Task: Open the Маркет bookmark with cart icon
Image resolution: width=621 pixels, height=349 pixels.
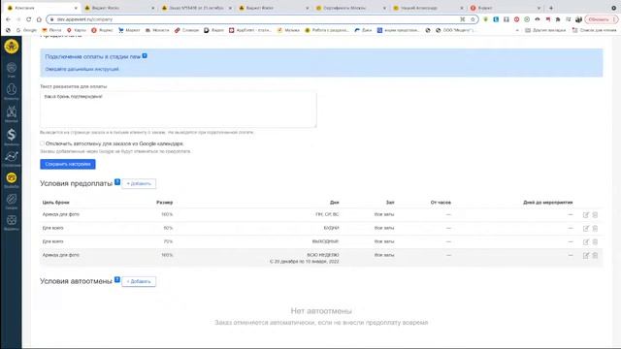Action: coord(129,30)
